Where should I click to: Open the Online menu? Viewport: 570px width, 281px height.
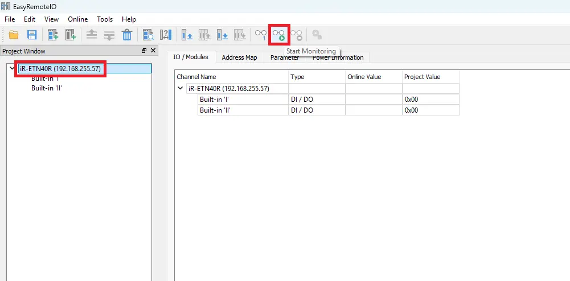tap(78, 19)
